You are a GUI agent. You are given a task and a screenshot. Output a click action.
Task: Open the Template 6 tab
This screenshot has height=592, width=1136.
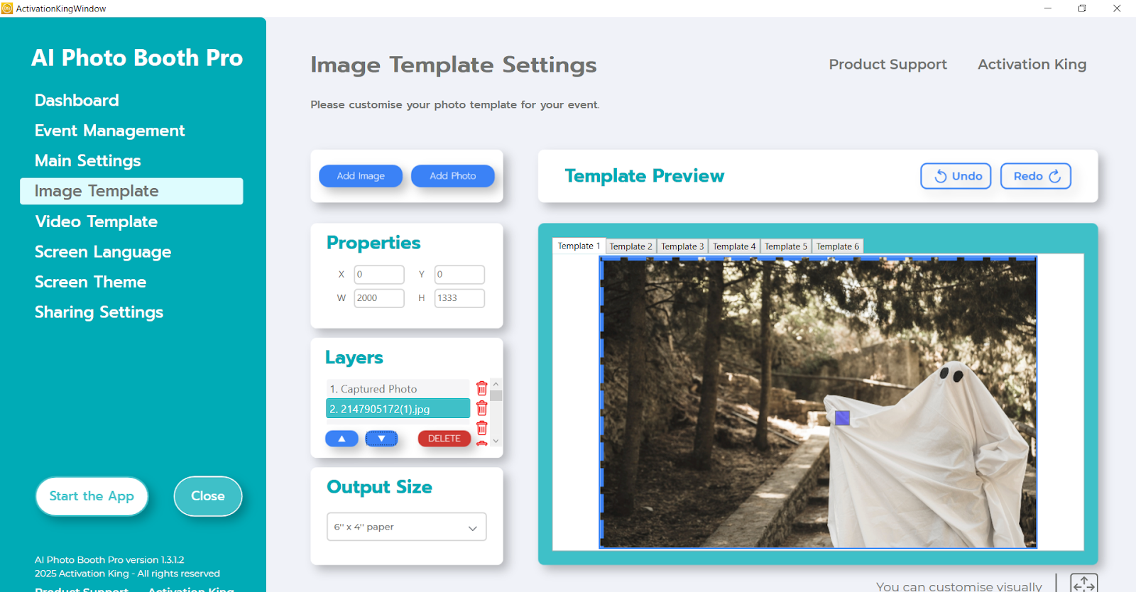coord(837,246)
